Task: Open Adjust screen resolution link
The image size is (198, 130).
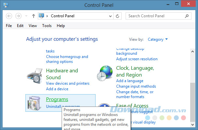Action: [137, 59]
